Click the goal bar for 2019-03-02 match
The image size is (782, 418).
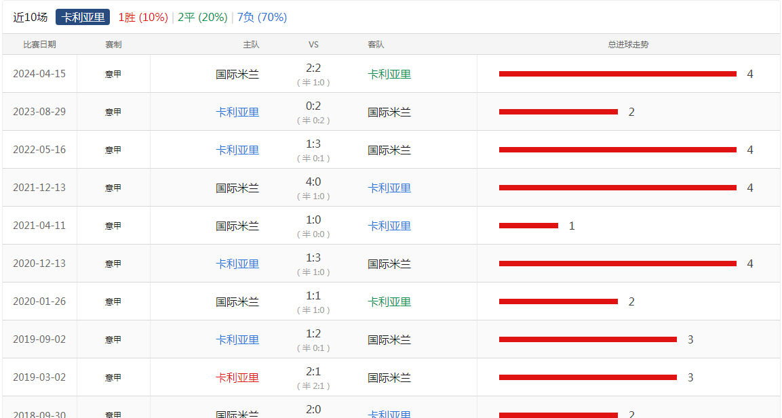tap(587, 377)
